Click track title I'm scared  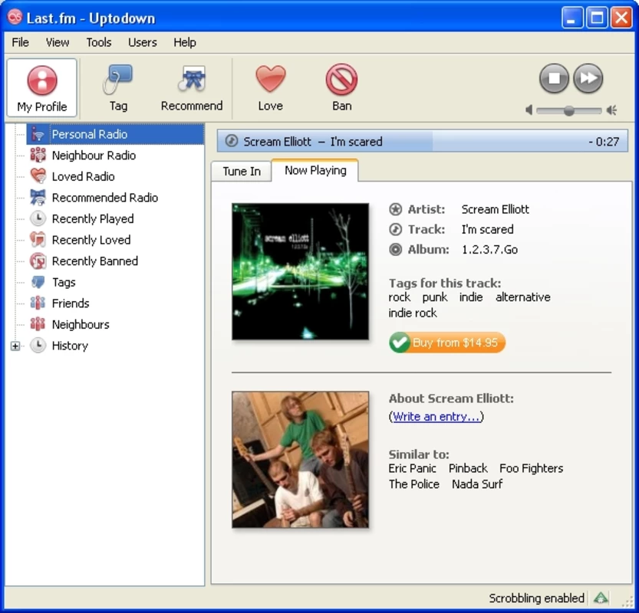point(487,229)
